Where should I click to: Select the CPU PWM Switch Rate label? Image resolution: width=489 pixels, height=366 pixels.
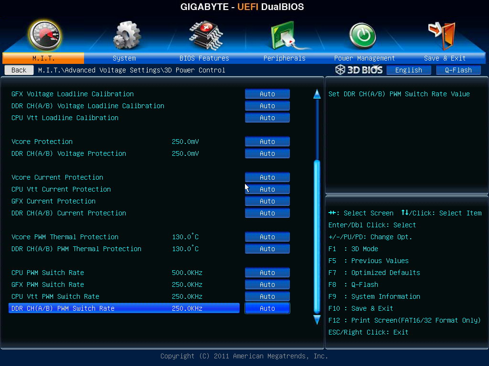[48, 273]
